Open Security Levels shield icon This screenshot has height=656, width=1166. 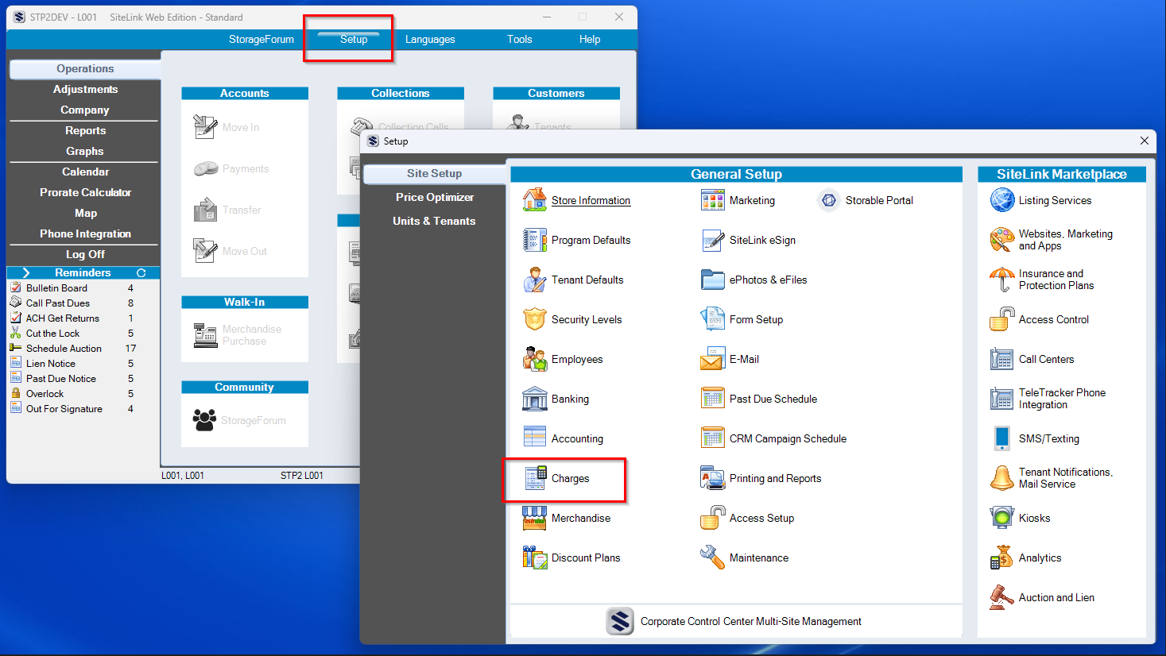[x=535, y=319]
